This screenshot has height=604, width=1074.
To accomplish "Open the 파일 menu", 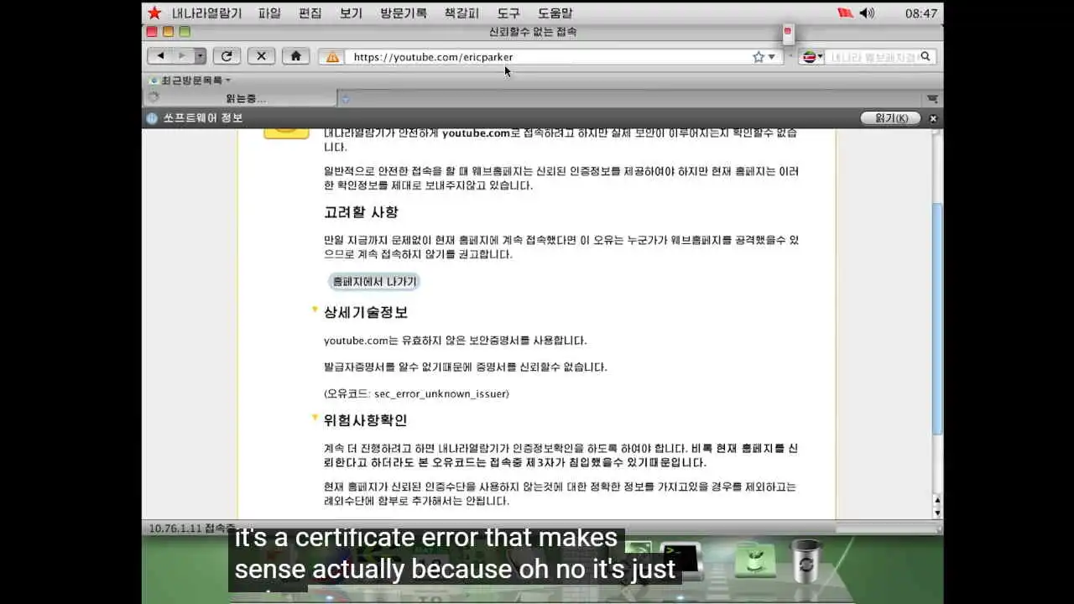I will (x=269, y=13).
